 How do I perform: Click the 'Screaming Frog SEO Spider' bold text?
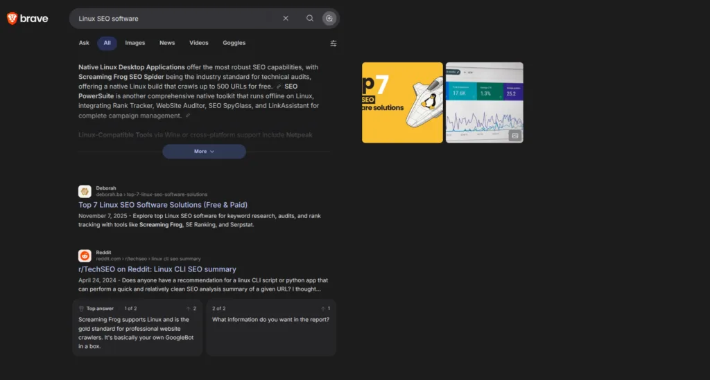tap(121, 77)
